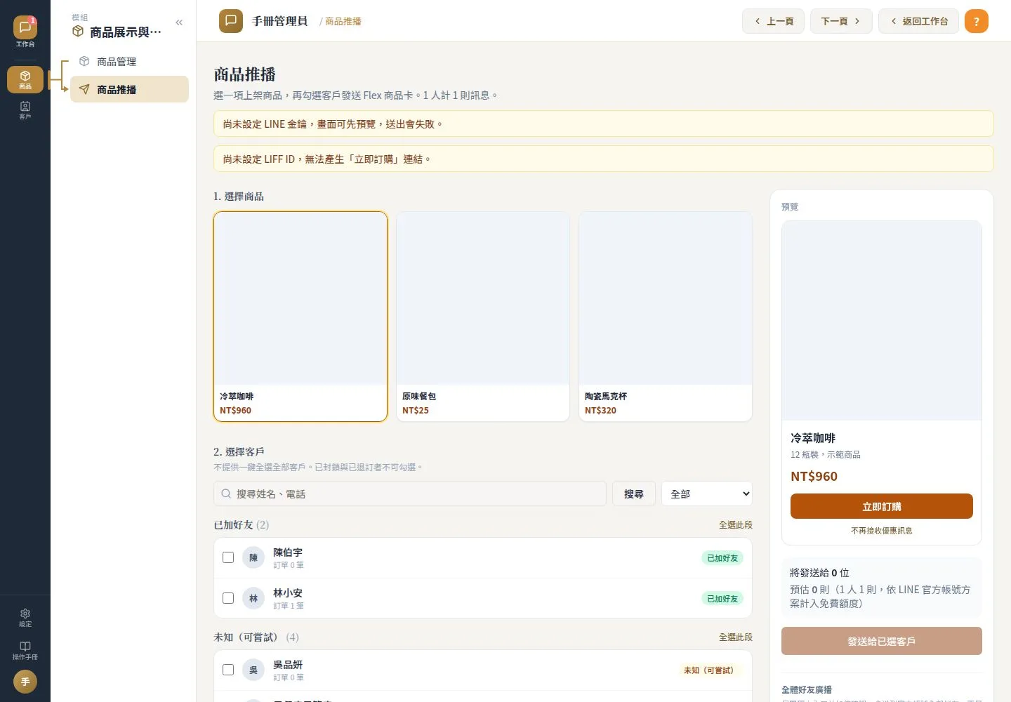The image size is (1011, 702).
Task: Check the box for 林小安
Action: tap(228, 598)
